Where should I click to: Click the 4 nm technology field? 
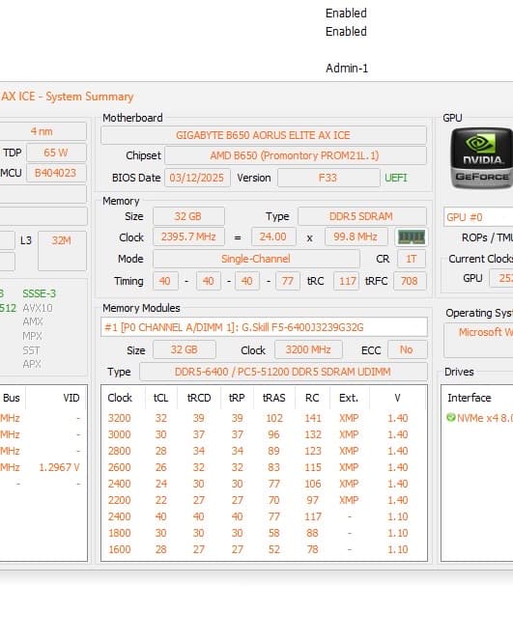pos(43,131)
